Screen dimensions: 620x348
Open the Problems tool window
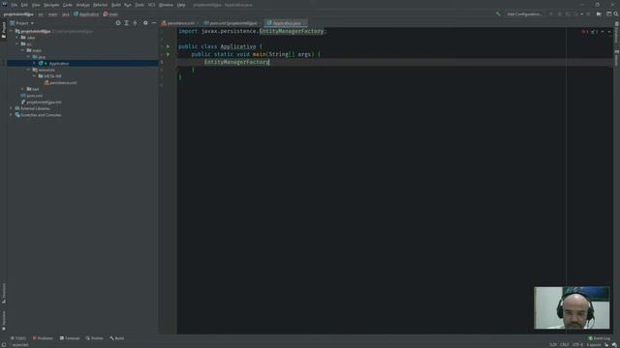point(43,338)
